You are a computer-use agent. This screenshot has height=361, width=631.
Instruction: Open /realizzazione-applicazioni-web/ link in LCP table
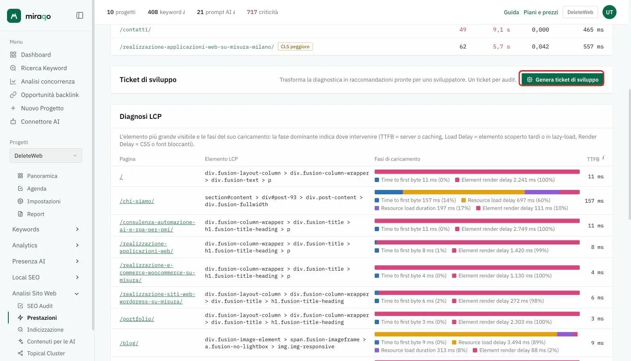point(146,247)
